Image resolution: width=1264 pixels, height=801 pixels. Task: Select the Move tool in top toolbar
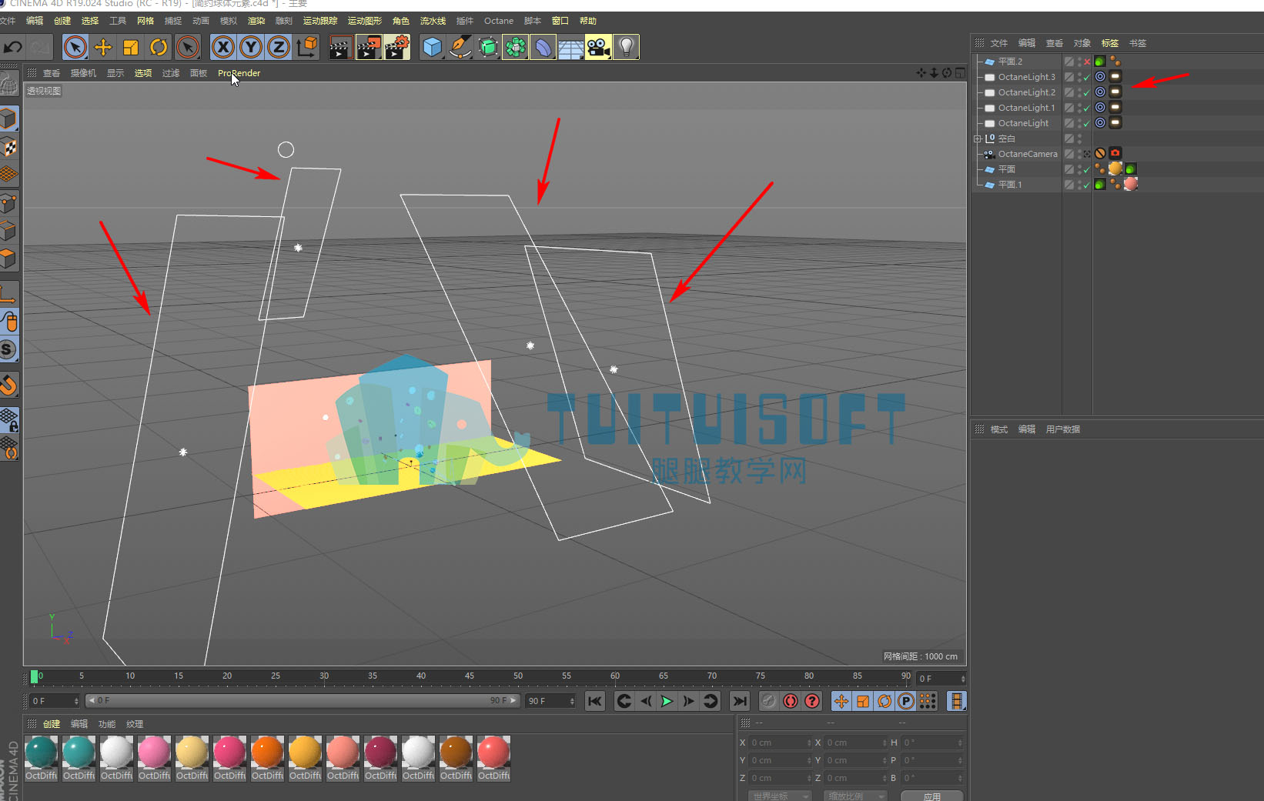coord(103,48)
